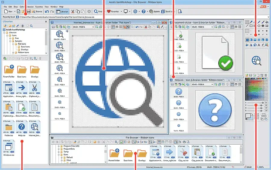Image resolution: width=271 pixels, height=170 pixels.
Task: Click the New document icon in main toolbar
Action: coord(6,11)
